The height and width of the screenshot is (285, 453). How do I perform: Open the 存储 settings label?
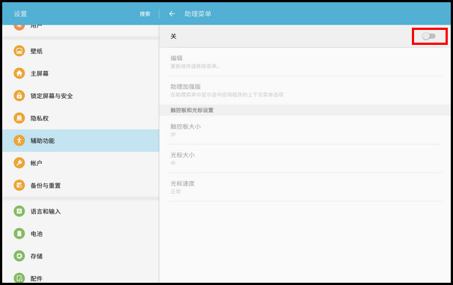(x=37, y=256)
